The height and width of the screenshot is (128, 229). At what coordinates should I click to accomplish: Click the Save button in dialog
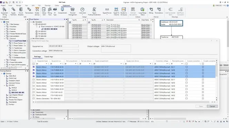coord(201,106)
